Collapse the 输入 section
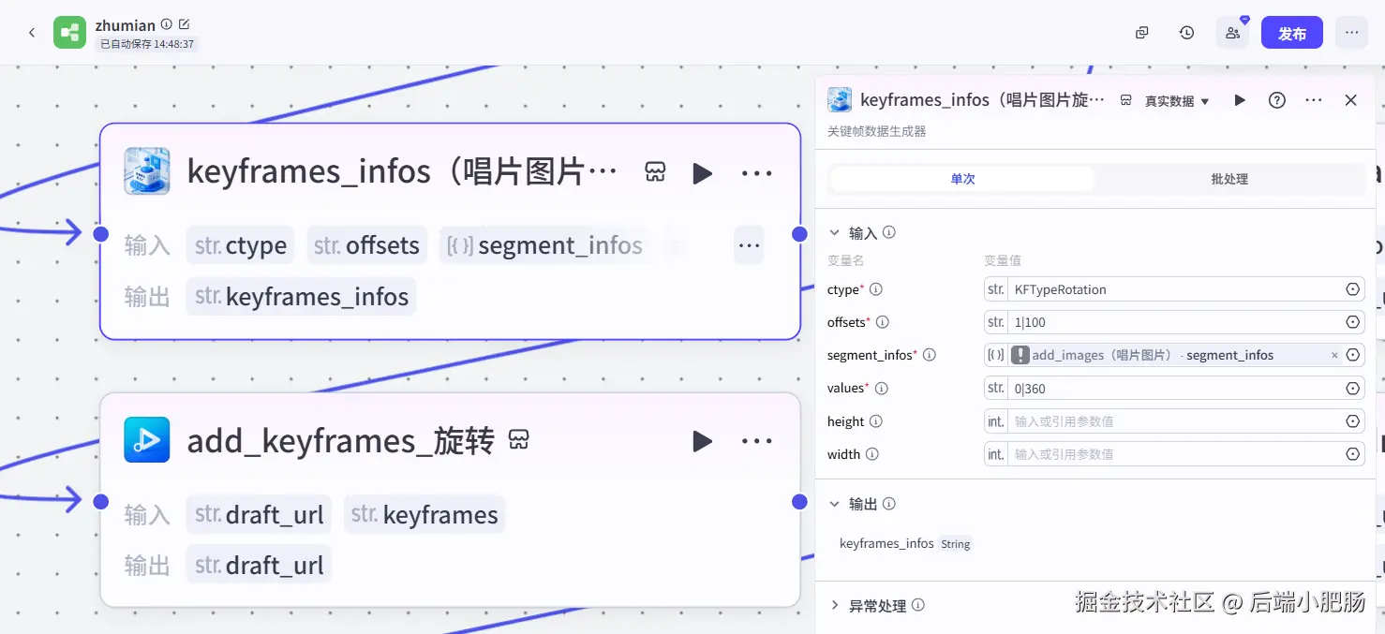 (x=834, y=232)
